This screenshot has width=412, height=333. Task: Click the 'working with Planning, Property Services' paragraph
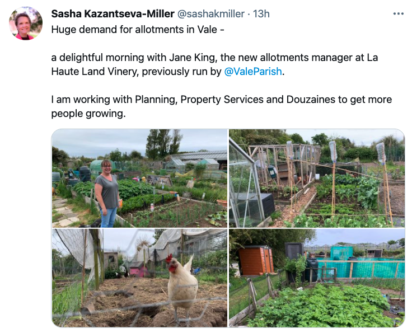222,106
